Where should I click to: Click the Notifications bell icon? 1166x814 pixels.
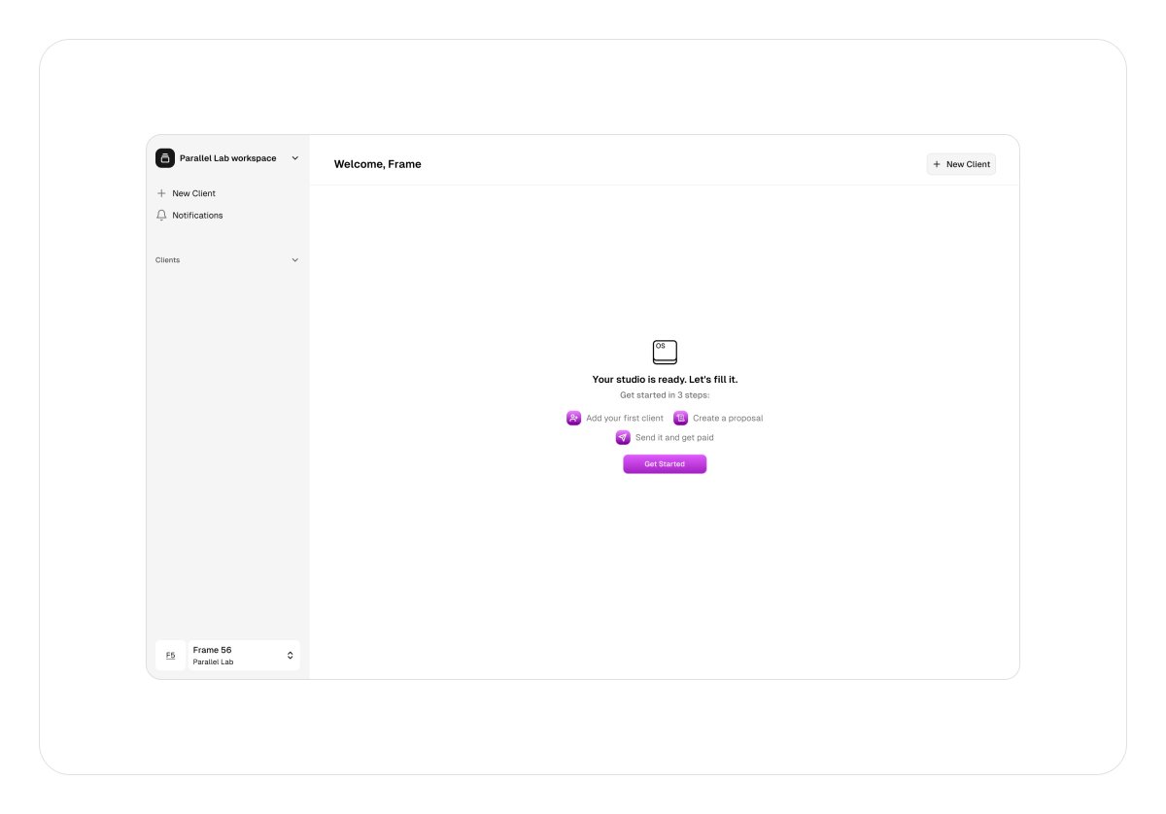click(161, 216)
